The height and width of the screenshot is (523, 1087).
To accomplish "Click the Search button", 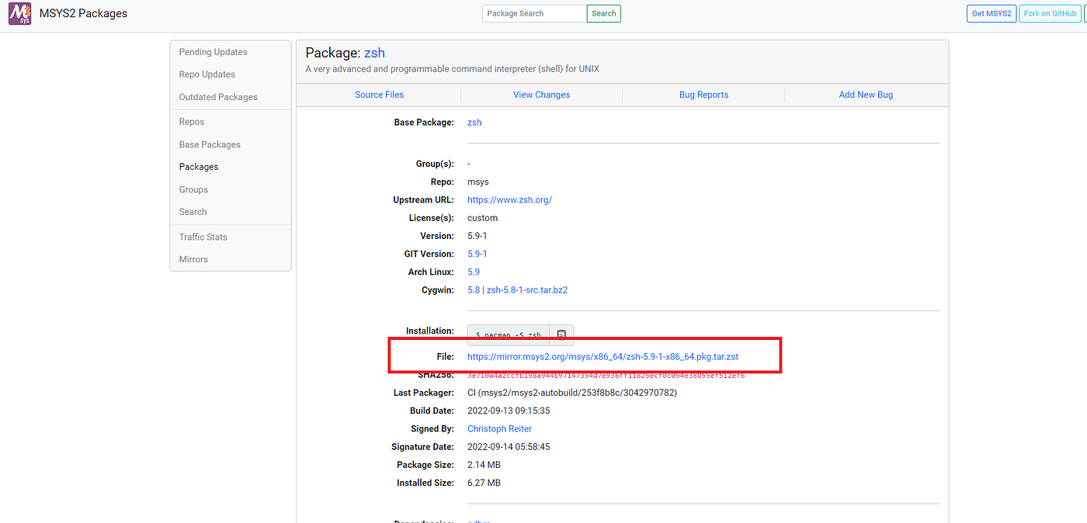I will (x=603, y=13).
